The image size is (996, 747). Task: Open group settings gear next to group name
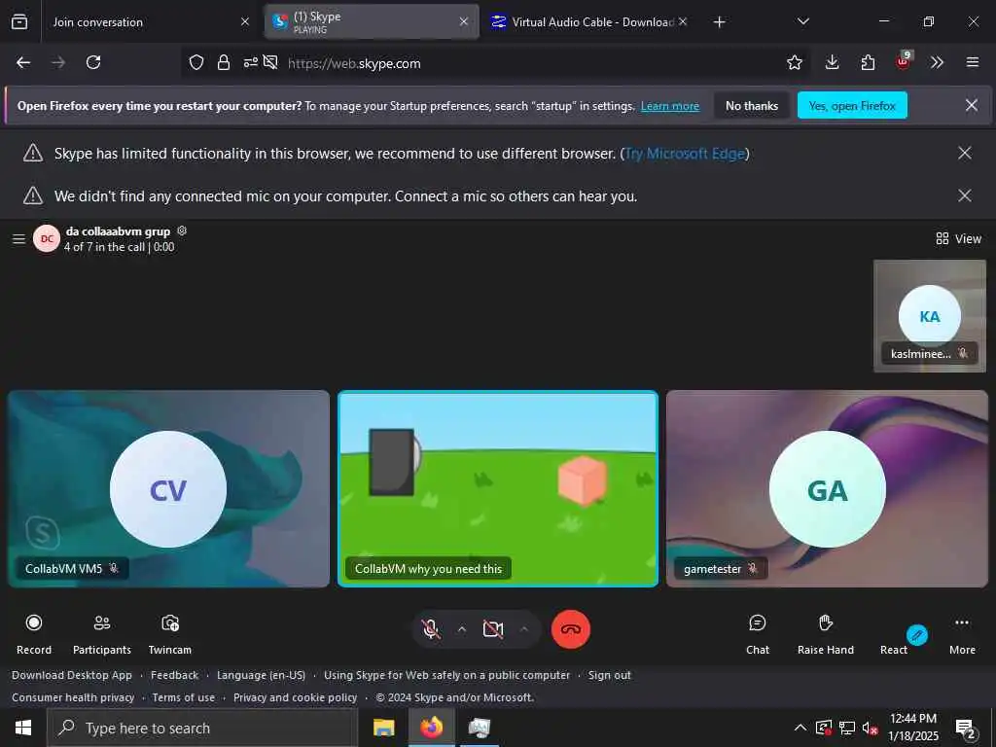click(x=182, y=231)
